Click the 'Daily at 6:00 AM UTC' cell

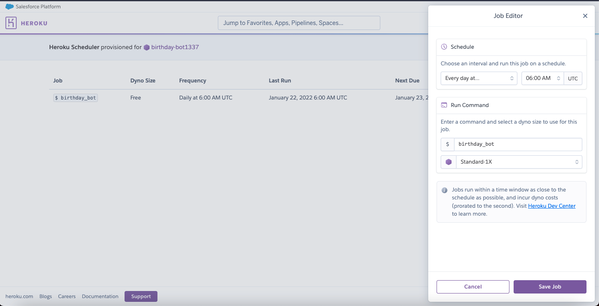click(206, 98)
